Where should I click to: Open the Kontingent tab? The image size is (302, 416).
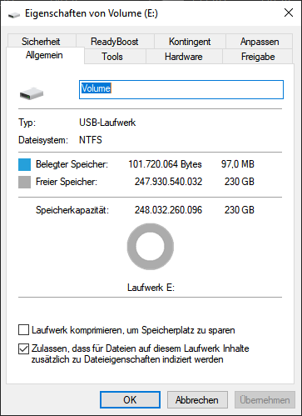(190, 42)
